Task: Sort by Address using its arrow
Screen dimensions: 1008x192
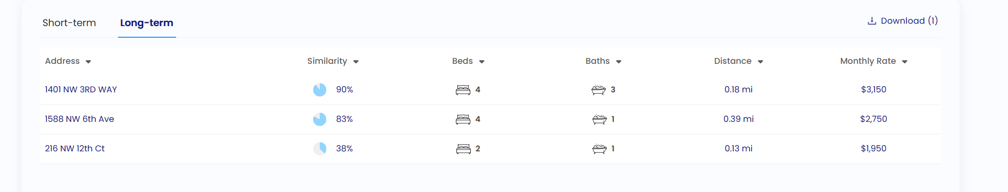Action: [x=88, y=62]
